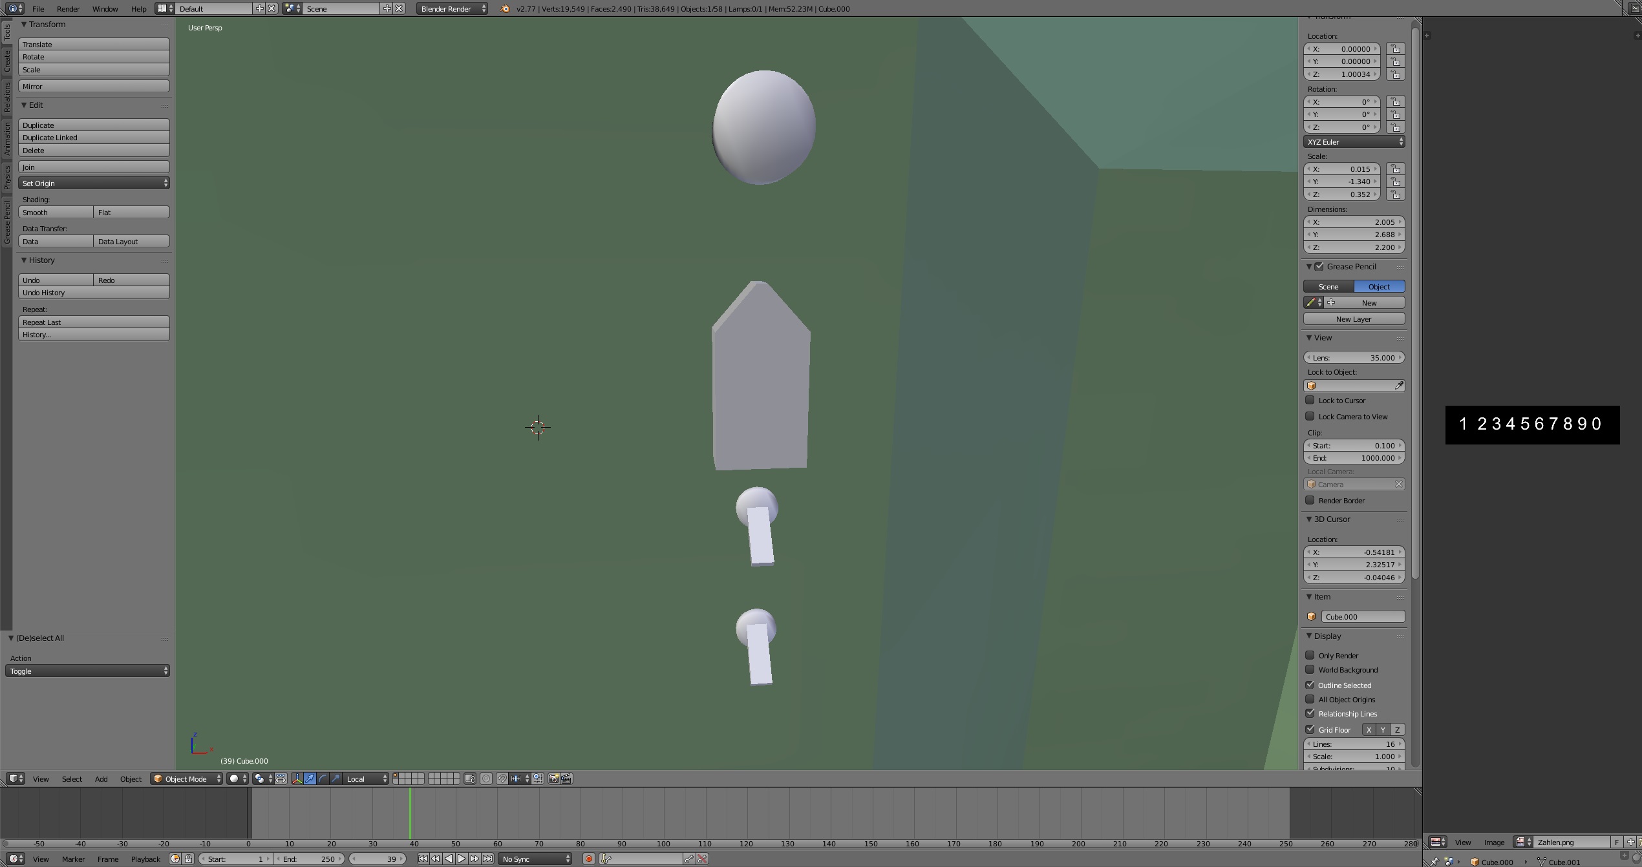Click the OpenGL render animation clapperboard icon
The image size is (1642, 867).
pyautogui.click(x=566, y=778)
